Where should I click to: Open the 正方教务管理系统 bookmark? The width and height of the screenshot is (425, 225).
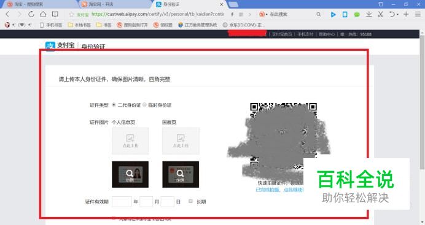click(198, 25)
